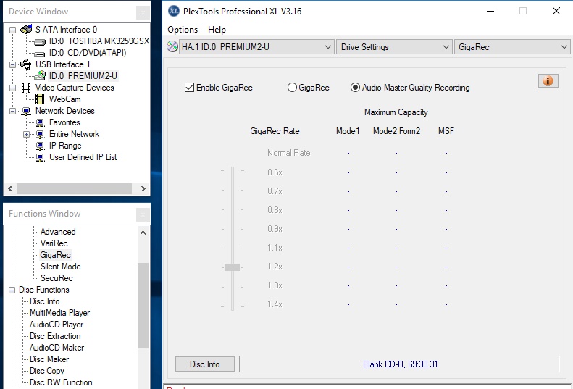Screen dimensions: 573x389
Task: Collapse the Video Capture Devices node
Action: 12,88
